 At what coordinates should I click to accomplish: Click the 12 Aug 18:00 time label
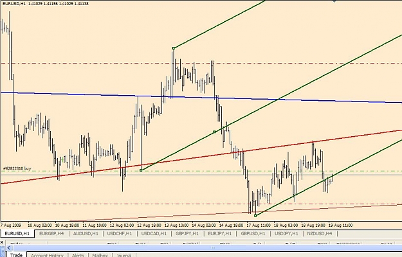tap(149, 226)
